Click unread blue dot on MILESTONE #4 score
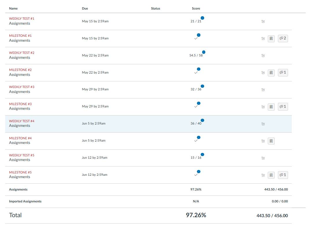310x225 pixels. coord(199,137)
